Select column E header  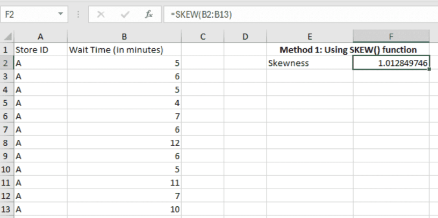pos(310,36)
